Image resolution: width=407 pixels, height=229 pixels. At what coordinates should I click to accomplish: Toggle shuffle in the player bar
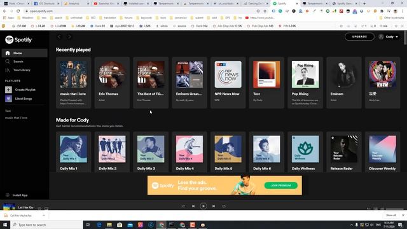pos(183,206)
